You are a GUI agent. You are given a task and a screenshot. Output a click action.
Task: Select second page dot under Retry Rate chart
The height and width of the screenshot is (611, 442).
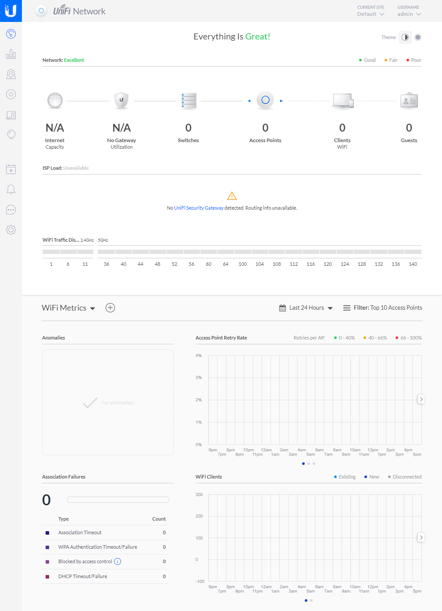[309, 464]
